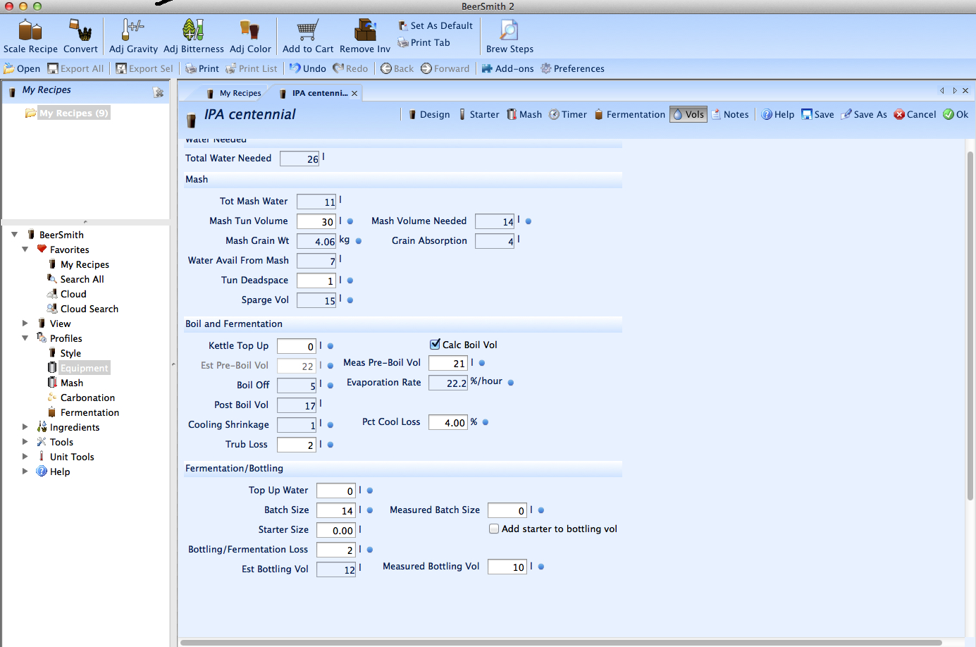
Task: Expand the Unit Tools tree node
Action: (25, 457)
